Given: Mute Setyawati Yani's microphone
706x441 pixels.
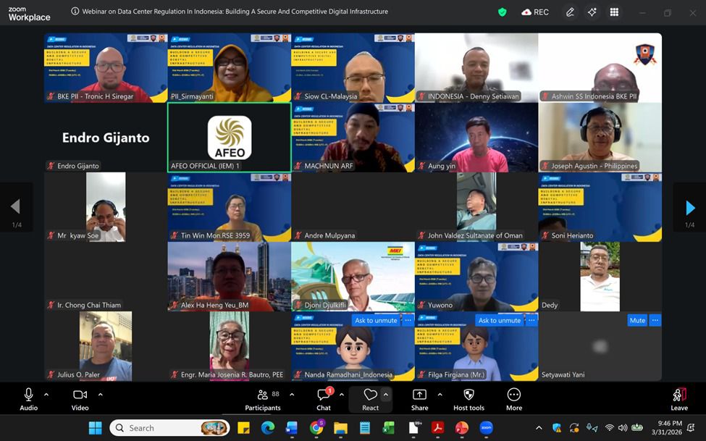Looking at the screenshot, I should (x=636, y=320).
